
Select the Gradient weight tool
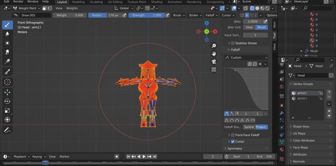click(x=7, y=61)
